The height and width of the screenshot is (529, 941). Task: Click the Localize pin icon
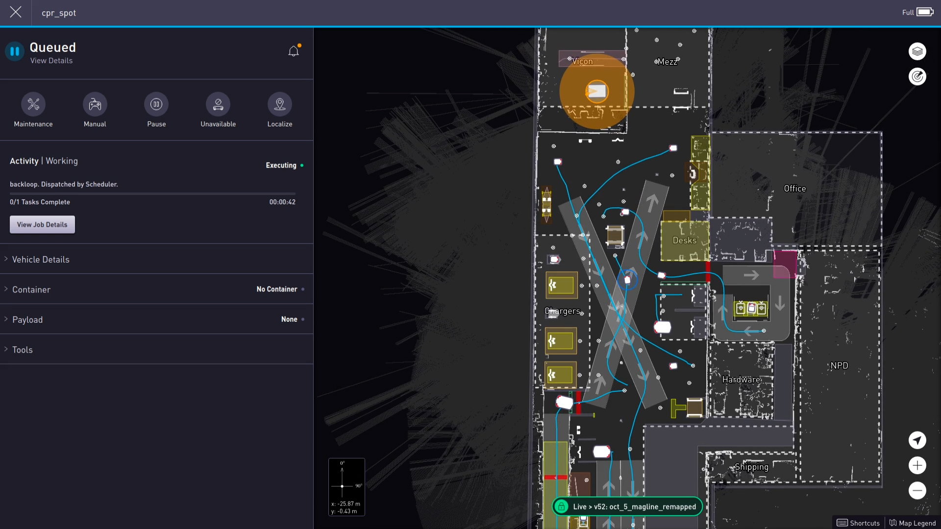[x=280, y=104]
